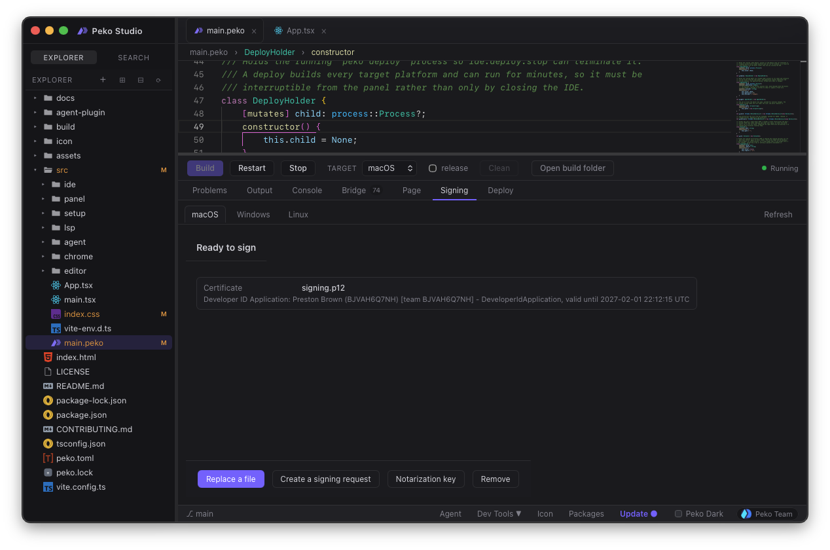Toggle the Peko Dark theme checkbox

click(x=679, y=514)
